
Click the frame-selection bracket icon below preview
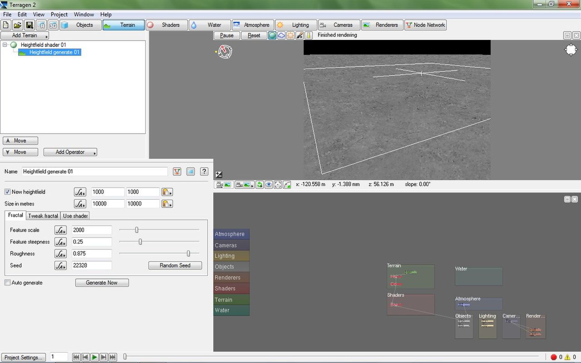(278, 185)
